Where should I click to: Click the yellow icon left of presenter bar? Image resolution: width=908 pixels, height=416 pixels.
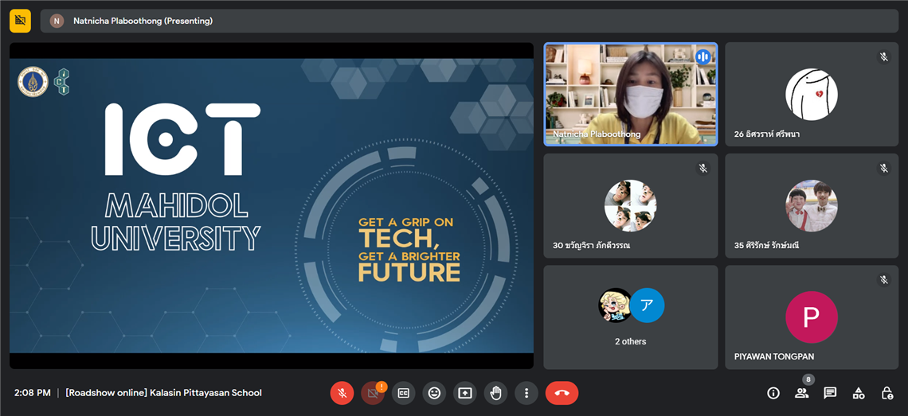coord(20,21)
